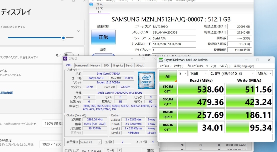Run the RND4K Q1T1 benchmark test

[168, 127]
